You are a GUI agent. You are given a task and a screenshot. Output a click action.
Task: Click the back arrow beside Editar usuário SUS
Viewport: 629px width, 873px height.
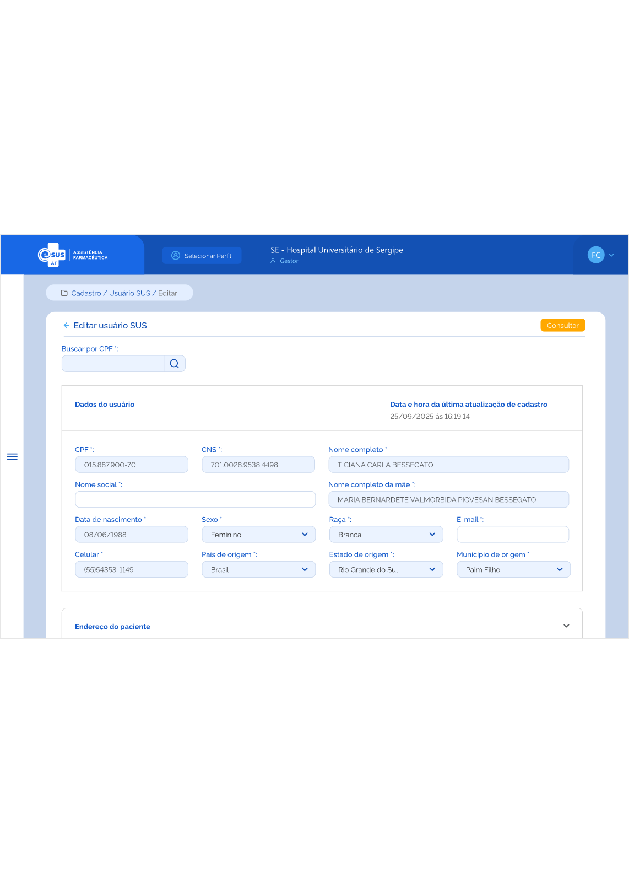pos(66,326)
